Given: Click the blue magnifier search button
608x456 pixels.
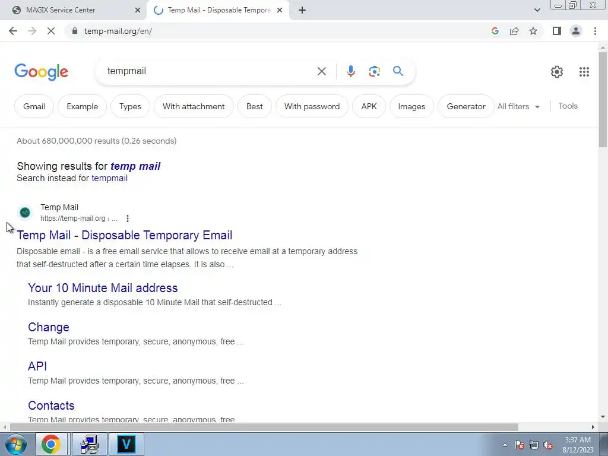Looking at the screenshot, I should pyautogui.click(x=398, y=71).
